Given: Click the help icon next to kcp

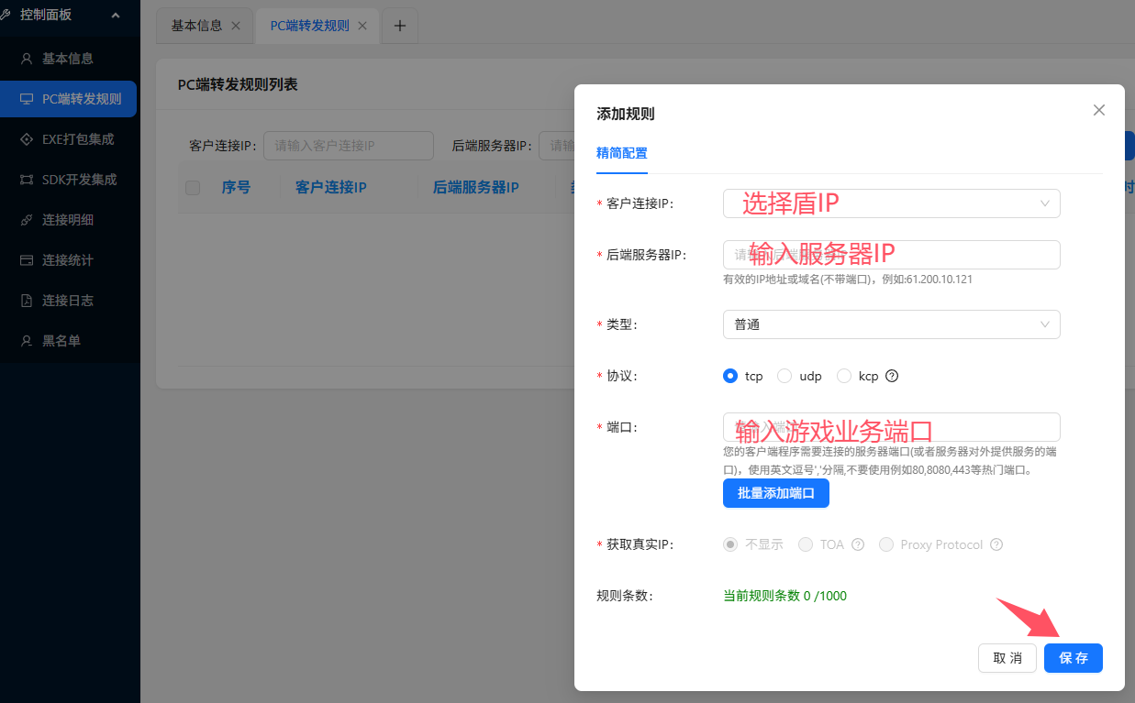Looking at the screenshot, I should 891,376.
